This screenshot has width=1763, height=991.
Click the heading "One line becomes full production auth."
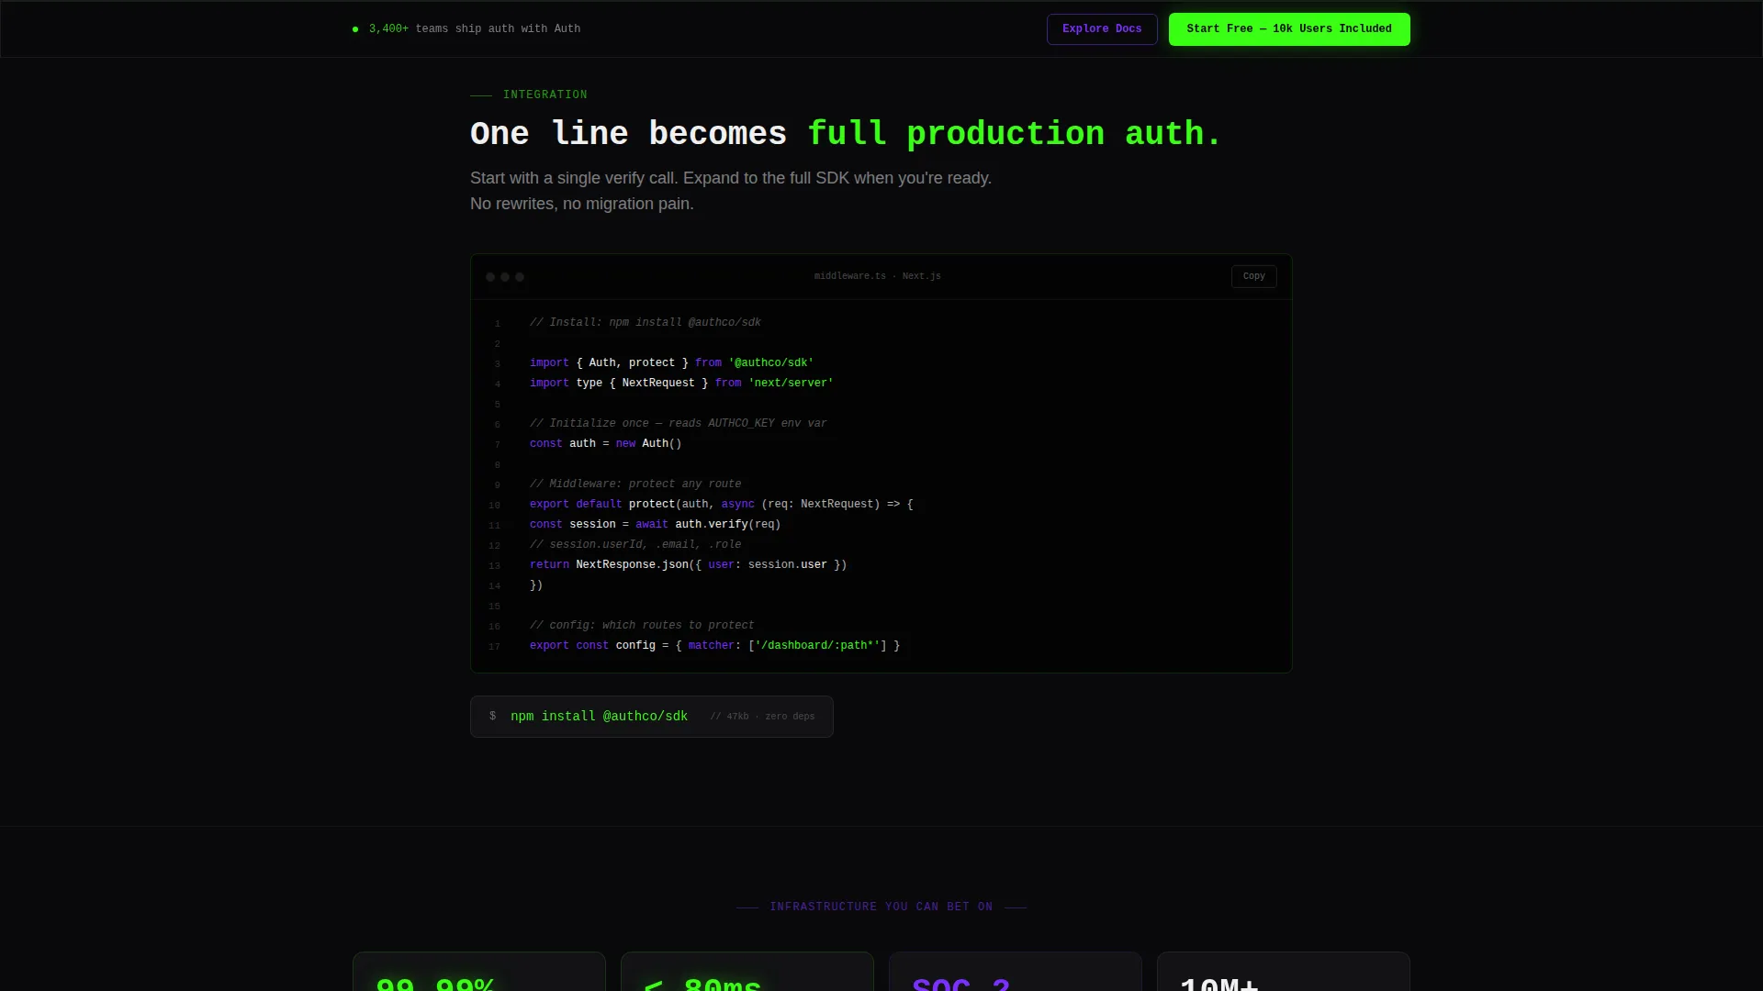pos(846,134)
